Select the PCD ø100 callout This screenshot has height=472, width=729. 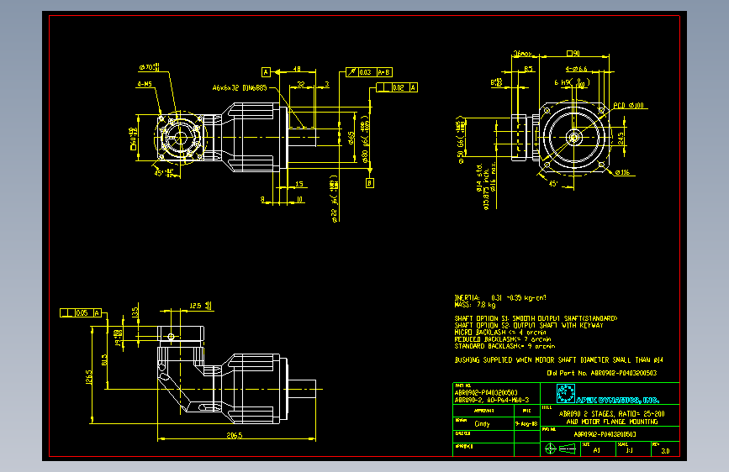point(629,106)
